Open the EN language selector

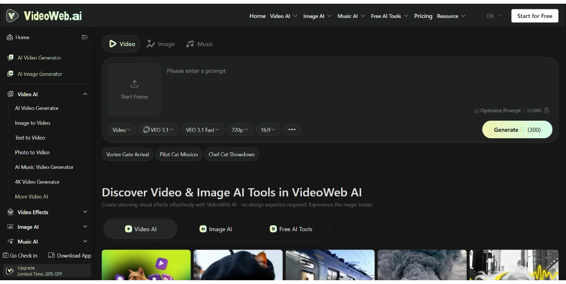click(x=494, y=16)
